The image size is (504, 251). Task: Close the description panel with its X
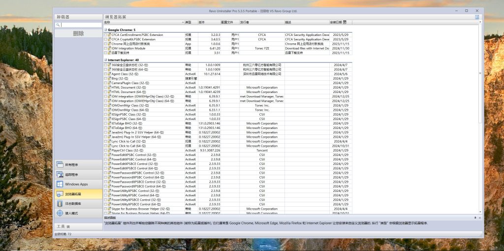click(479, 218)
